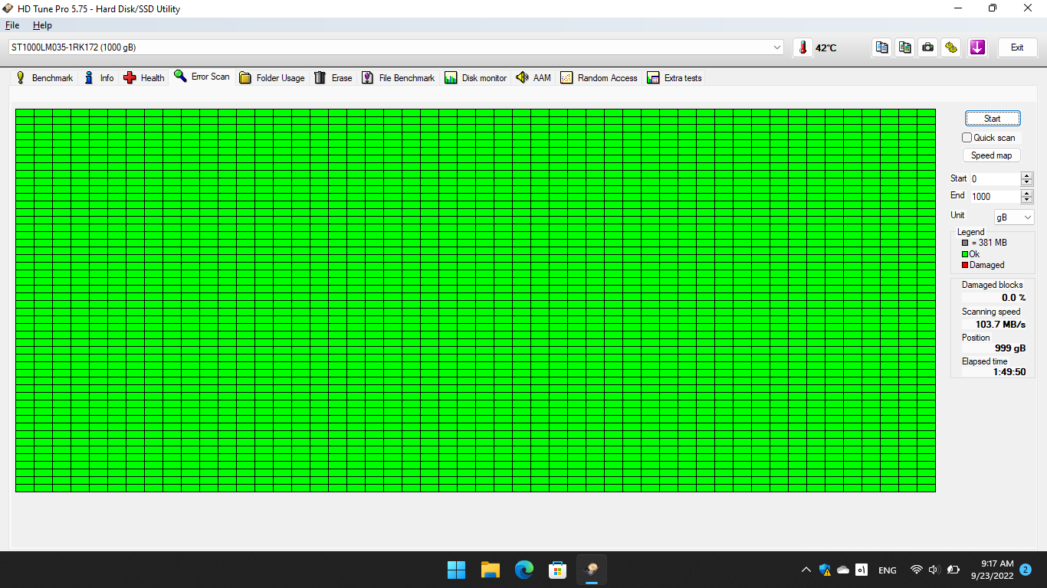Open the Windows Security tray icon

coord(825,570)
